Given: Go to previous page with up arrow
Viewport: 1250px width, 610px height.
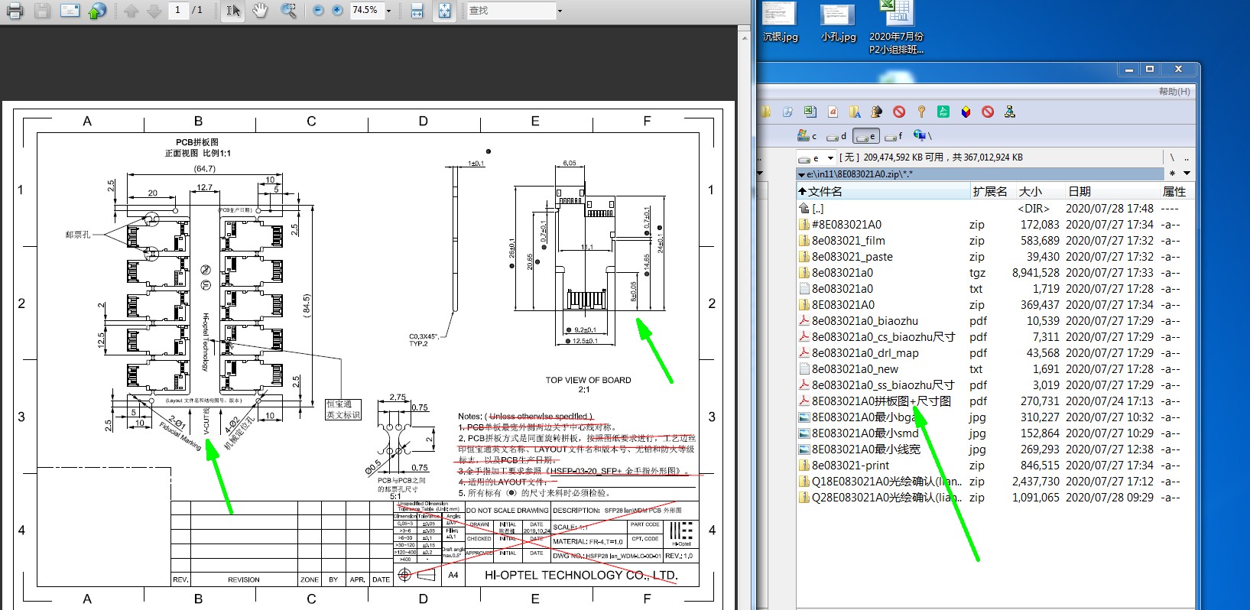Looking at the screenshot, I should pos(131,11).
